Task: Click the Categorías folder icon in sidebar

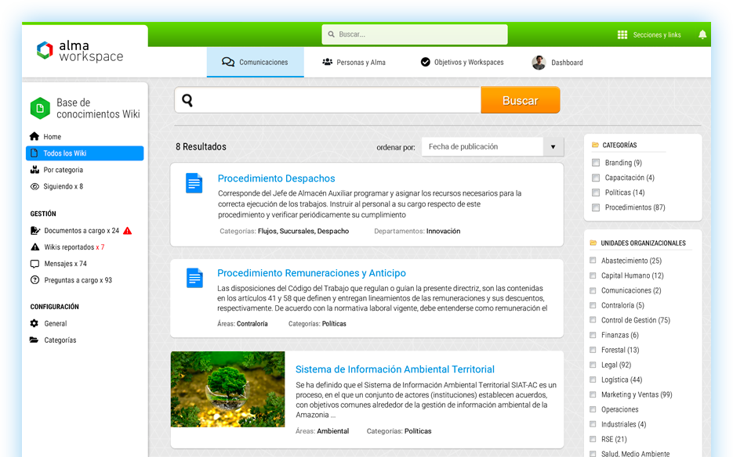Action: pyautogui.click(x=34, y=340)
